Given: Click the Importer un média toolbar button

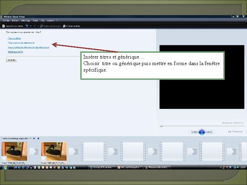Looking at the screenshot, I should [x=13, y=26].
